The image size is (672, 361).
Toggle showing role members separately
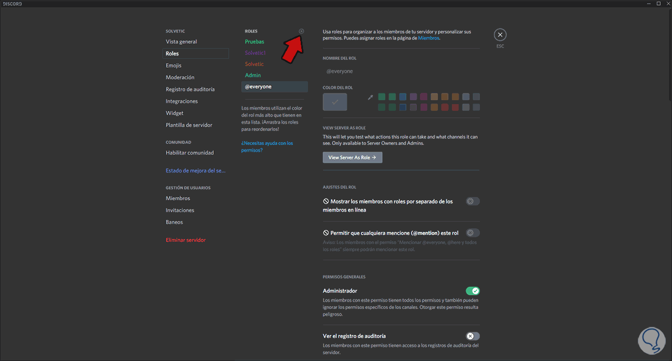[x=473, y=201]
